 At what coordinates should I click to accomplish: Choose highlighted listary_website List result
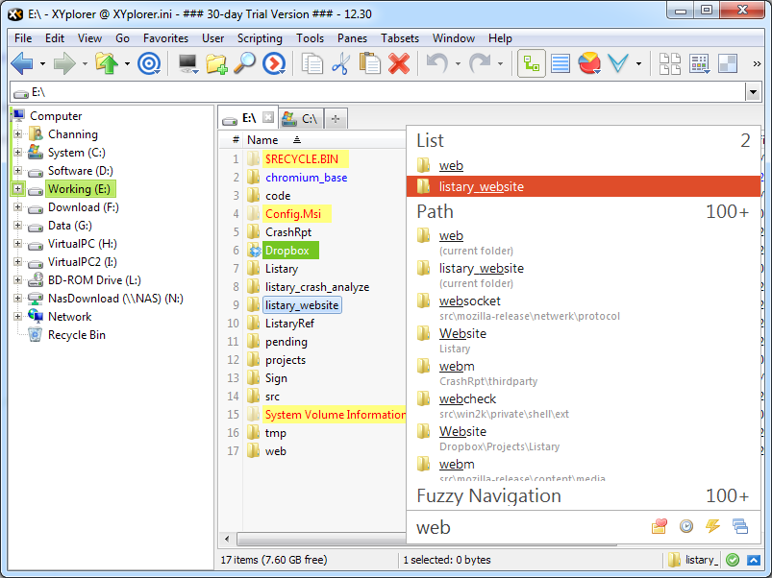point(481,187)
